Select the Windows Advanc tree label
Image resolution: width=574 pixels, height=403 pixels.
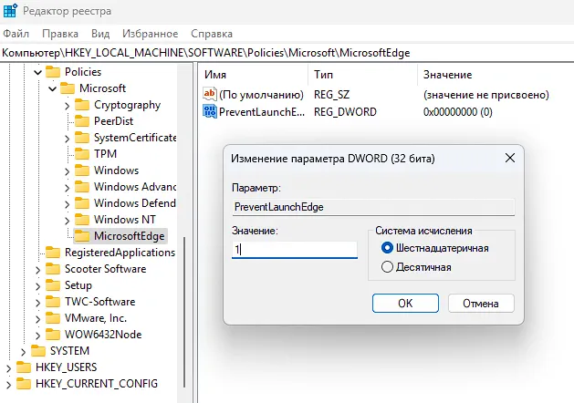[135, 187]
